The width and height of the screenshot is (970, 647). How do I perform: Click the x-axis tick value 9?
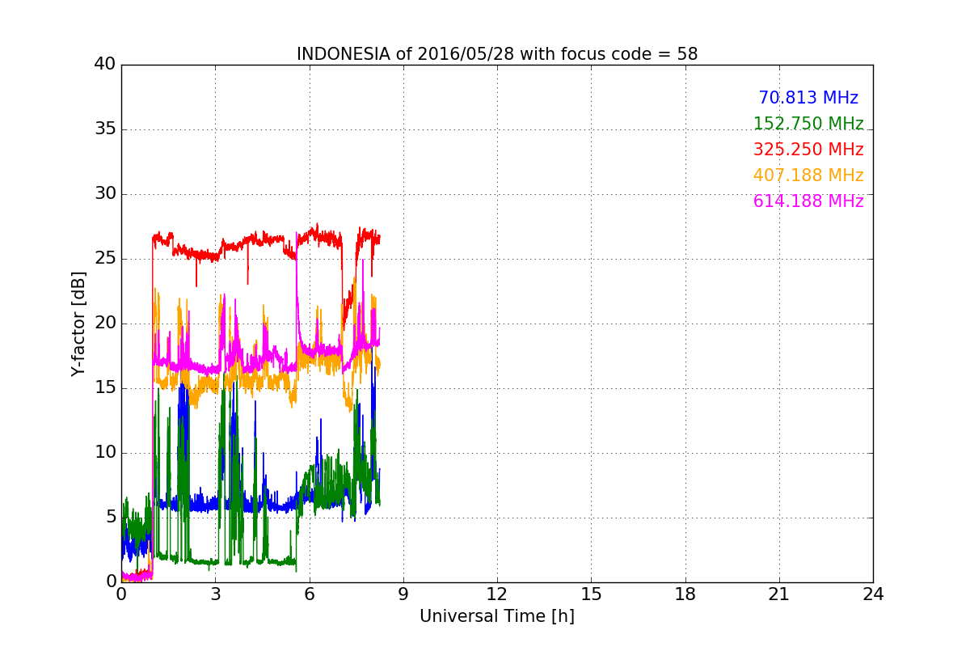click(x=403, y=594)
